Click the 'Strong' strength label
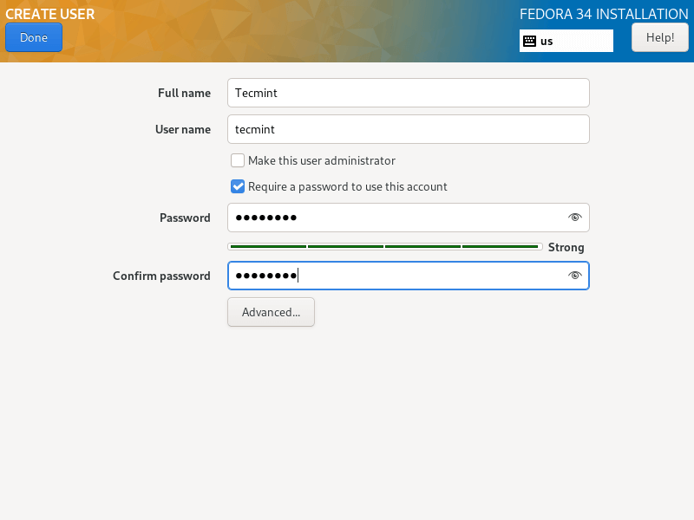694x520 pixels. pos(566,247)
